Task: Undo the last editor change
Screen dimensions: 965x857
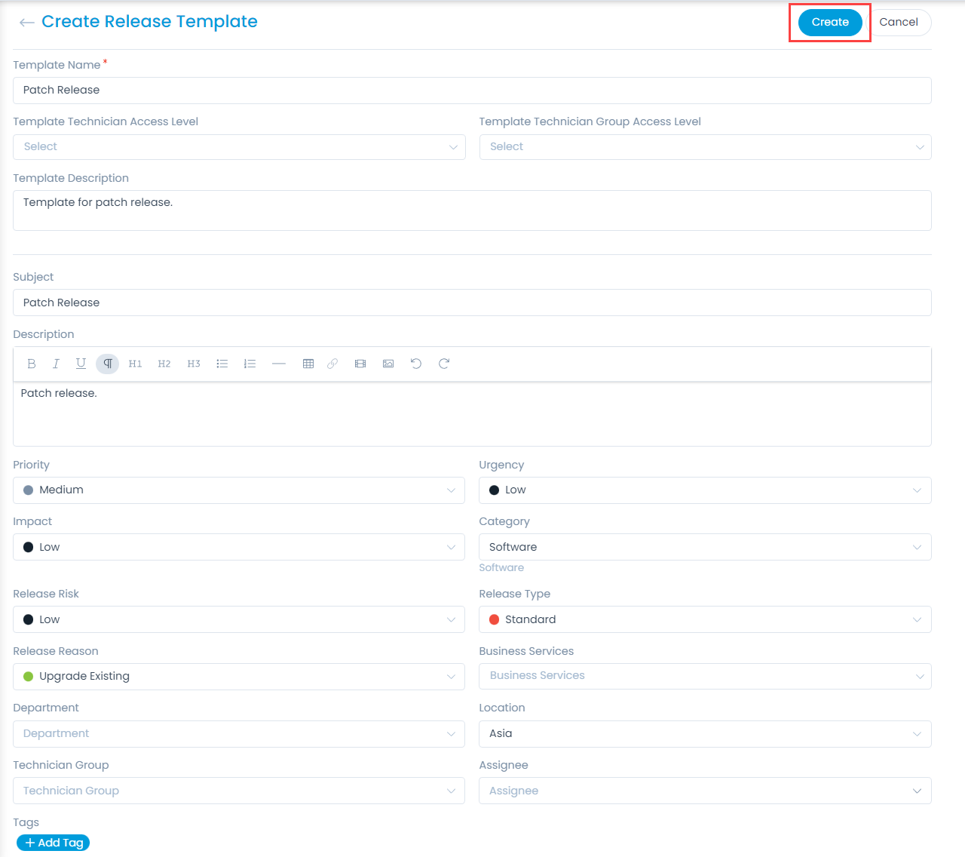Action: tap(416, 364)
